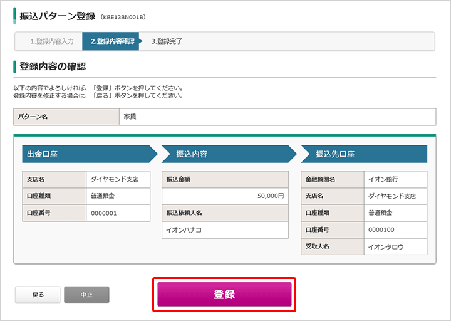The width and height of the screenshot is (451, 321).
Task: Click the 振込内容 arrow header
Action: pyautogui.click(x=229, y=154)
